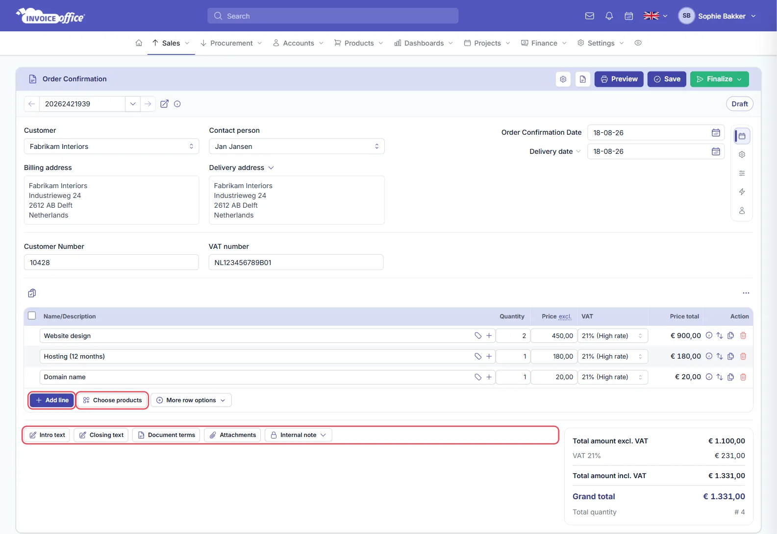Click the sidebar lightning bolt icon
The height and width of the screenshot is (534, 777).
click(x=742, y=192)
